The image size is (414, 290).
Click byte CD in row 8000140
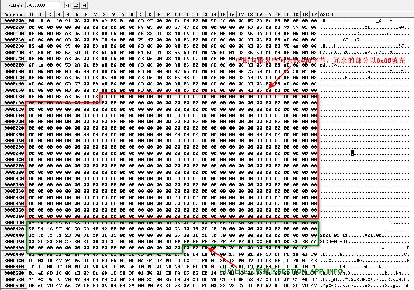coord(68,84)
